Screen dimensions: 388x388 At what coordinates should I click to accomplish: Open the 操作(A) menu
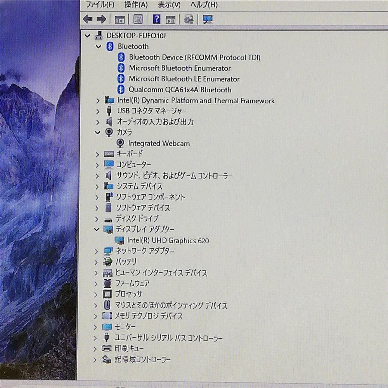(136, 4)
